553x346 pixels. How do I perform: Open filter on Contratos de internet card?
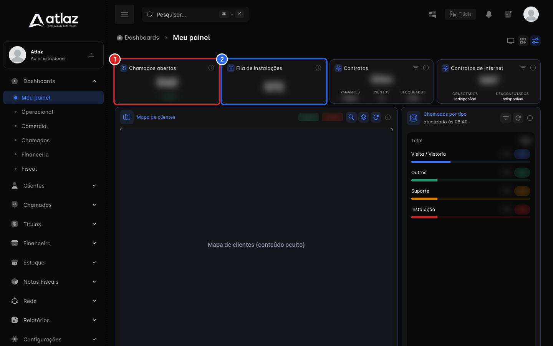coord(523,68)
